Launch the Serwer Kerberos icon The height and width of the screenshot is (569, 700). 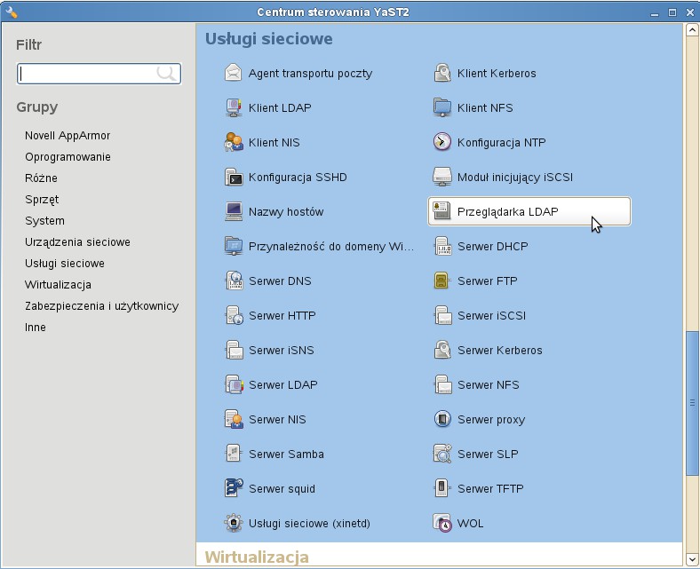[442, 351]
